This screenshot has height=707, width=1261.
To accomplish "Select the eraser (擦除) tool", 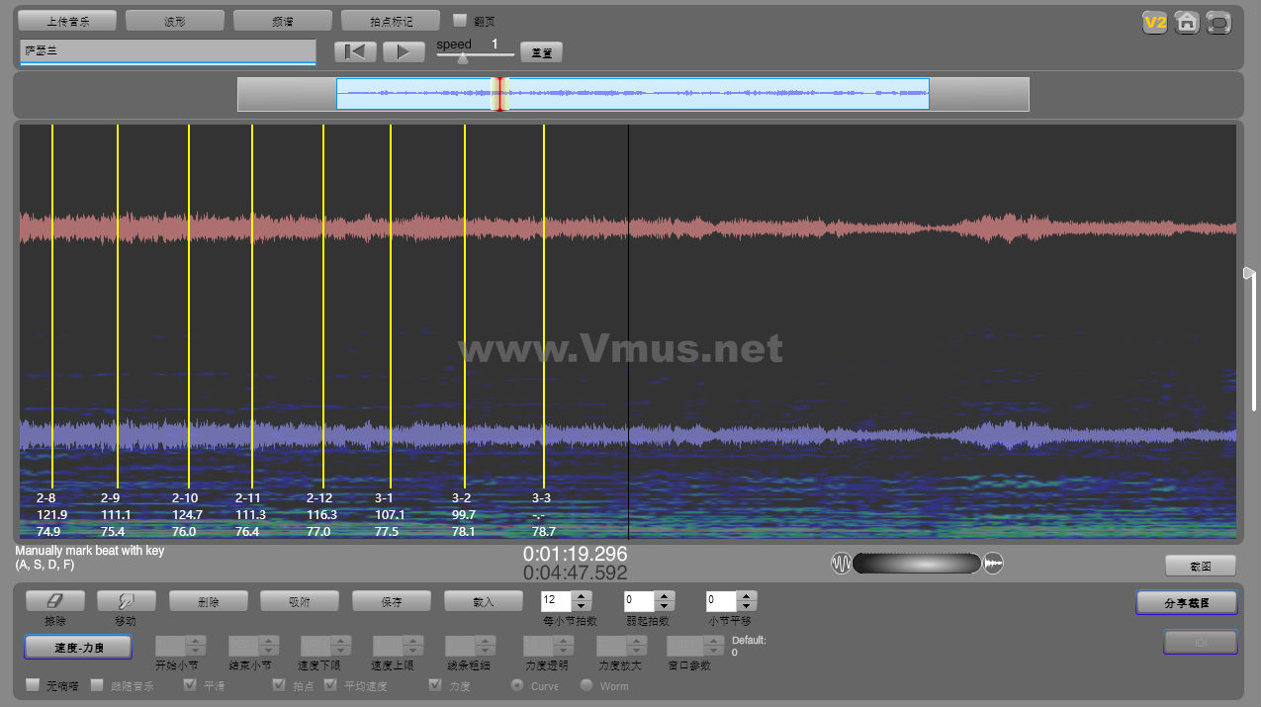I will point(54,600).
